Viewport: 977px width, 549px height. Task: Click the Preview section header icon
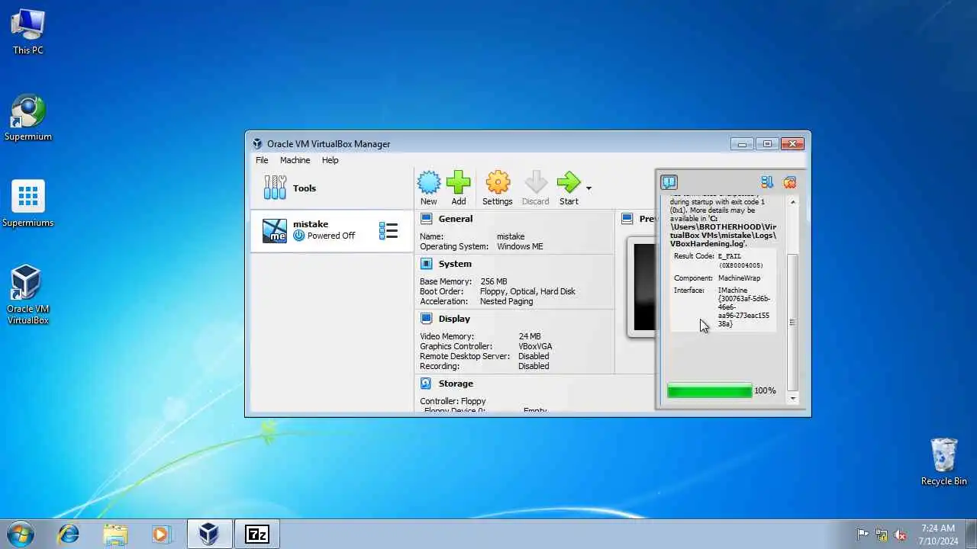(x=627, y=219)
